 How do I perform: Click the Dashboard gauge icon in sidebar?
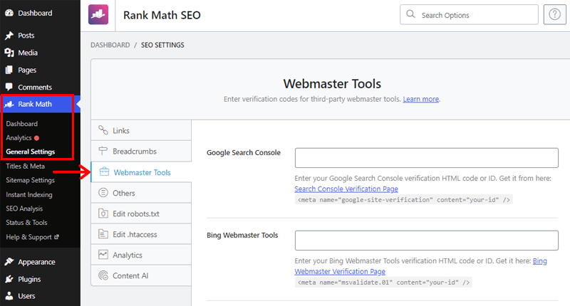9,13
